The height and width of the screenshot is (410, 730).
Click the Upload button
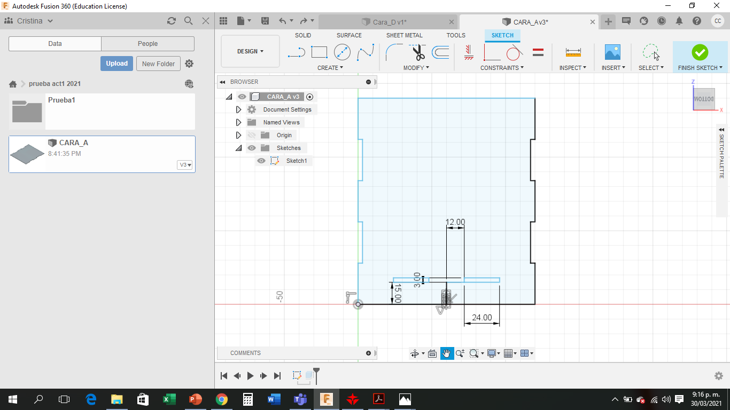[117, 64]
